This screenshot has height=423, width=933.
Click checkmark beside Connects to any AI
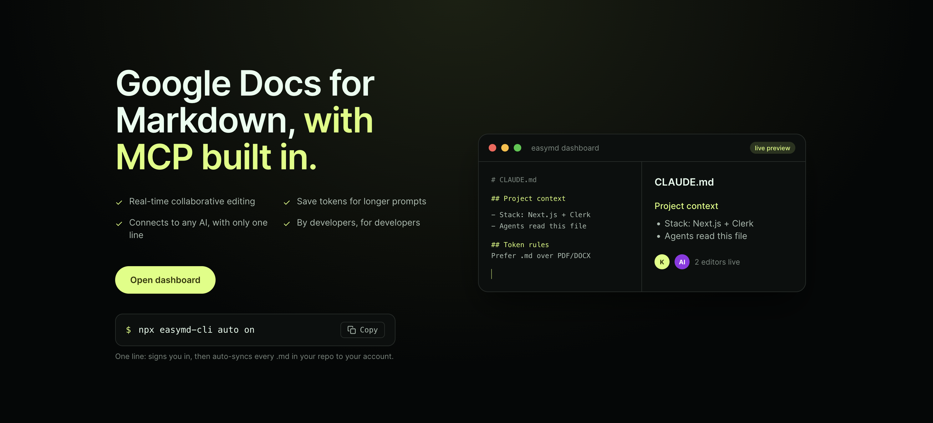(119, 224)
